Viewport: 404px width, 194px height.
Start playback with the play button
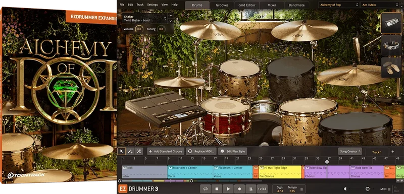tap(228, 189)
